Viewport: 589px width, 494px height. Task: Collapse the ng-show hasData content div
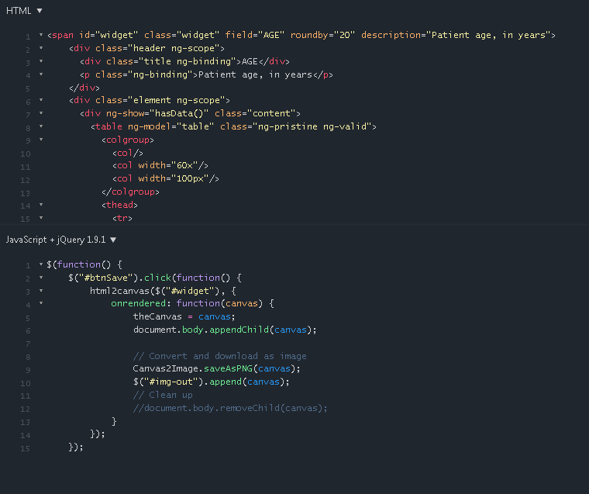[41, 113]
